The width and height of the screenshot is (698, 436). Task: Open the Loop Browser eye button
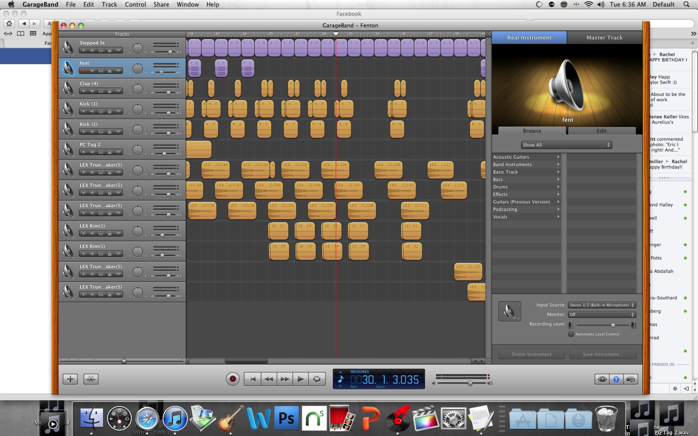tap(602, 379)
